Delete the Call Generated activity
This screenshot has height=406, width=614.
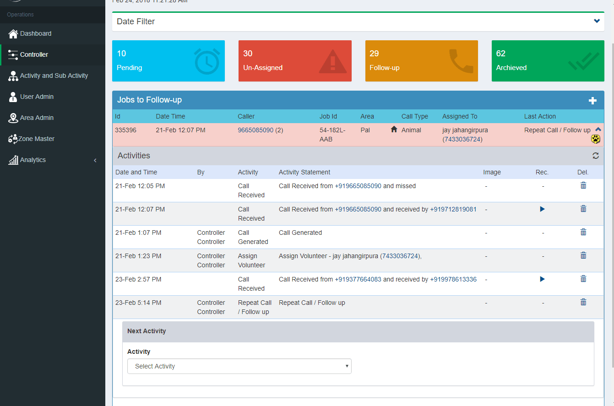coord(583,232)
